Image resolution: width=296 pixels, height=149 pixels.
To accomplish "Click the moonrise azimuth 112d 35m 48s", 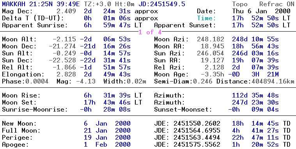I will 255,95.
